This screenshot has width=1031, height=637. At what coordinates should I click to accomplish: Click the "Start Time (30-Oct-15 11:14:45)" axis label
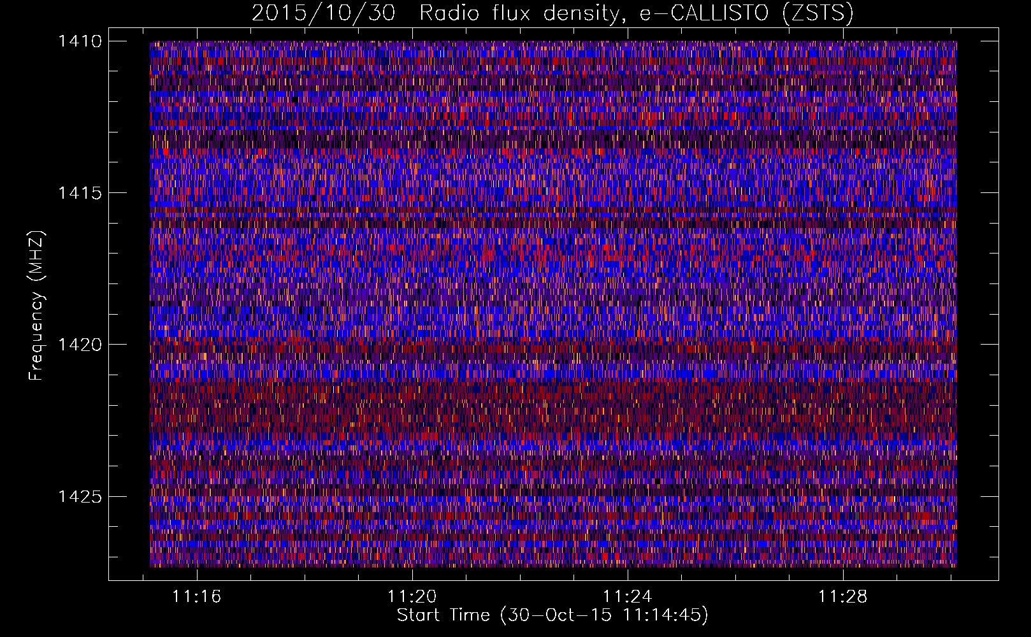[x=552, y=615]
